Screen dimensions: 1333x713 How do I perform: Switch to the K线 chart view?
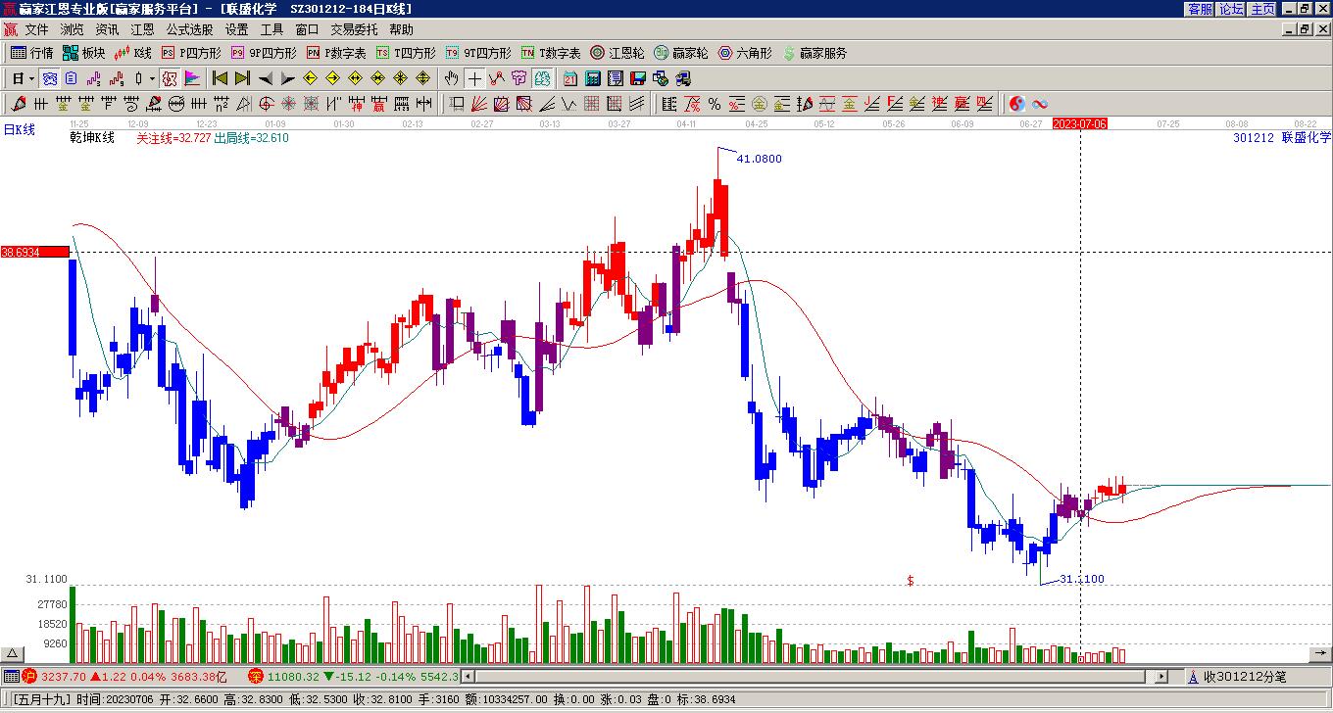[x=133, y=53]
